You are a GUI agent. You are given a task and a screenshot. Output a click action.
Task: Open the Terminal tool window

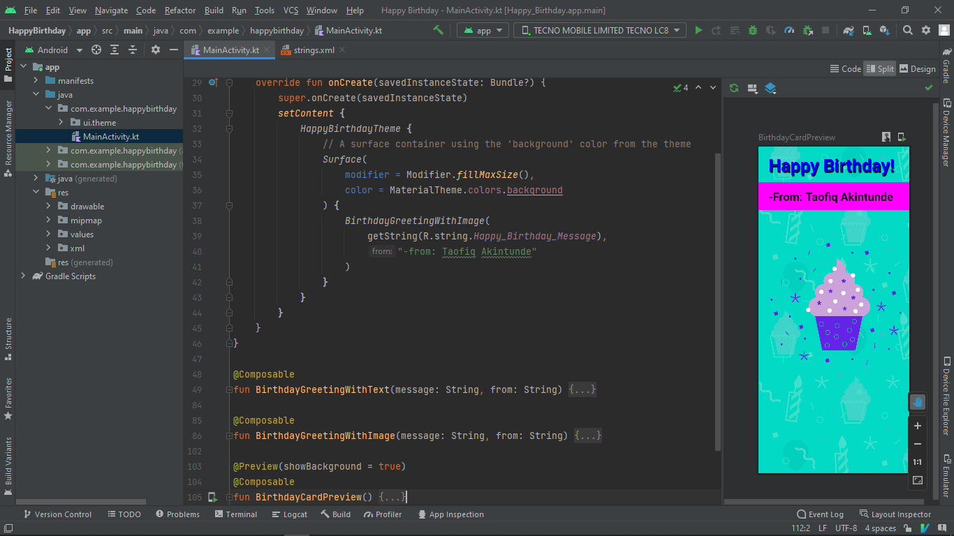point(236,514)
